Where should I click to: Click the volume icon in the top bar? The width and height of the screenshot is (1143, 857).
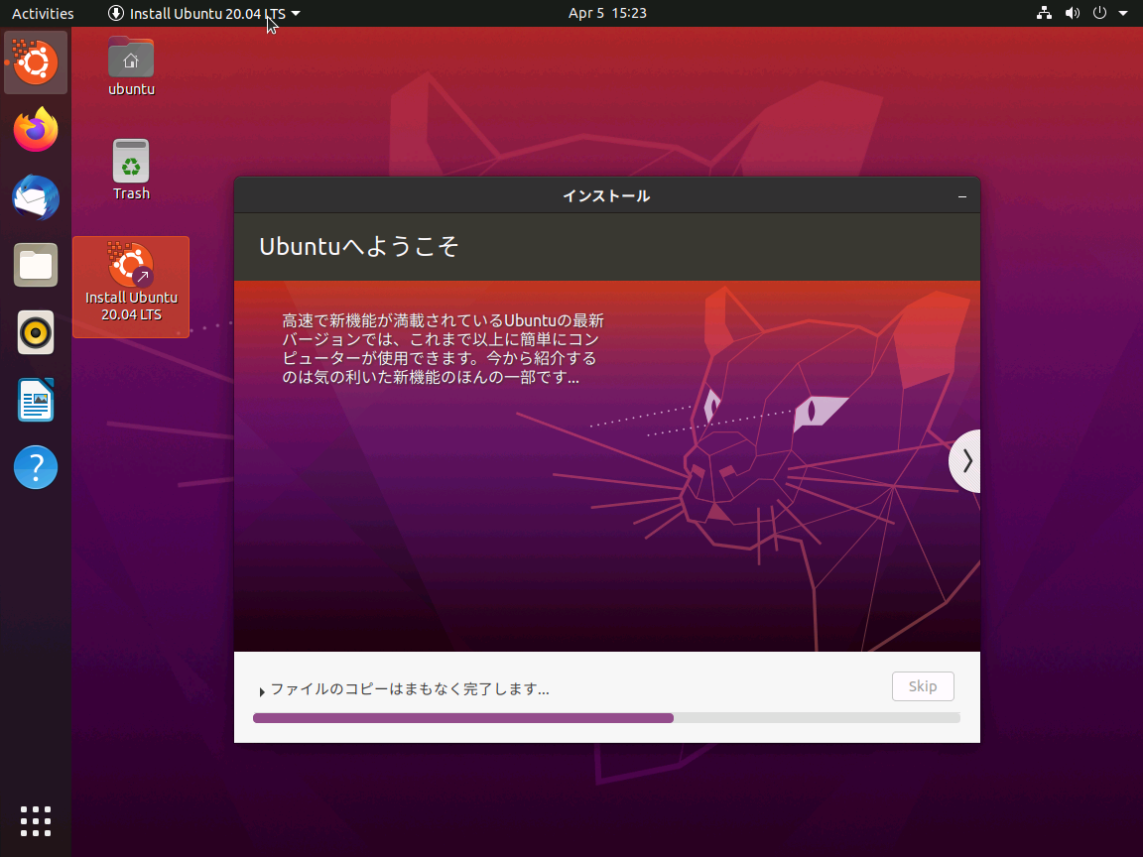point(1072,13)
